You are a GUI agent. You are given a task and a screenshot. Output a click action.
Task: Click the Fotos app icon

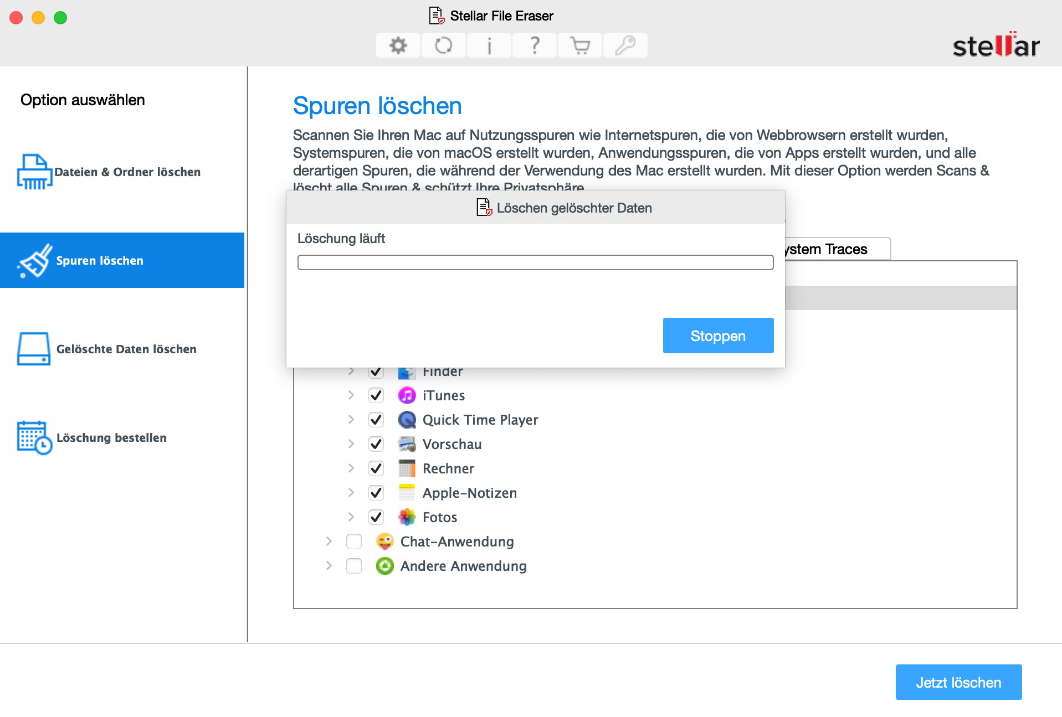click(407, 517)
